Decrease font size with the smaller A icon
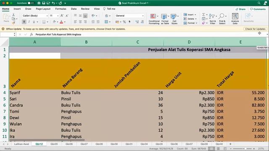Image resolution: width=269 pixels, height=151 pixels. (67, 16)
